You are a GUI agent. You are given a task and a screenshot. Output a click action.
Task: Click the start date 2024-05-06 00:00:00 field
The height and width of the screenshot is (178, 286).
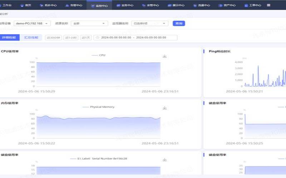(x=116, y=38)
